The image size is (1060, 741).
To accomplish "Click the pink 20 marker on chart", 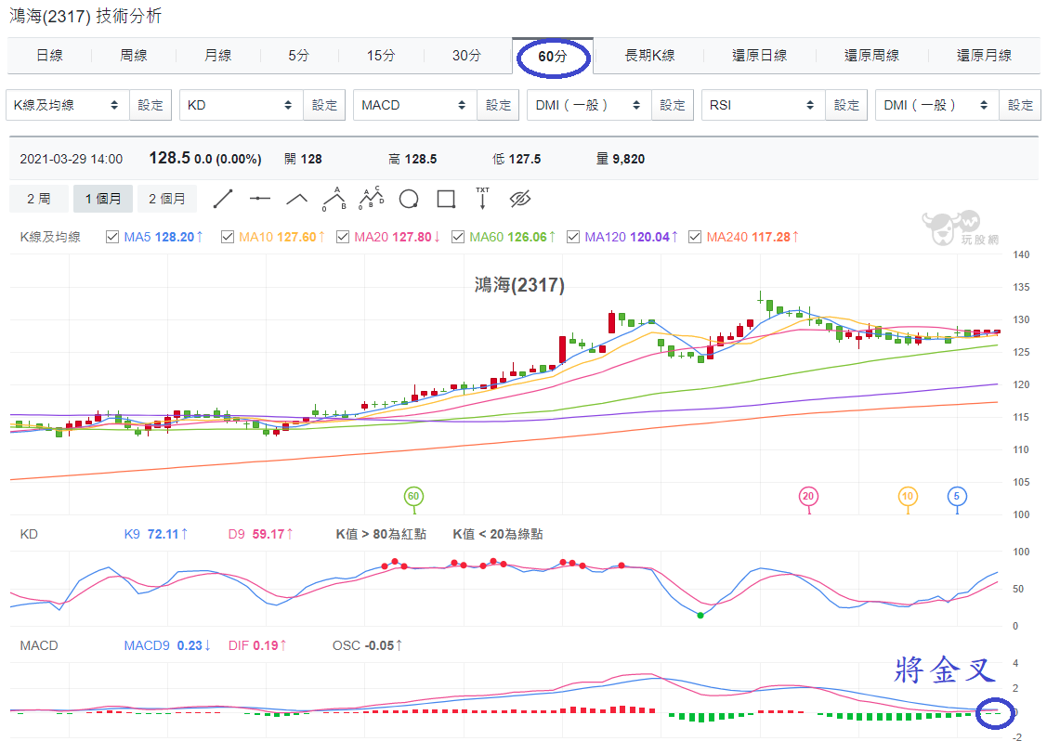I will point(808,497).
